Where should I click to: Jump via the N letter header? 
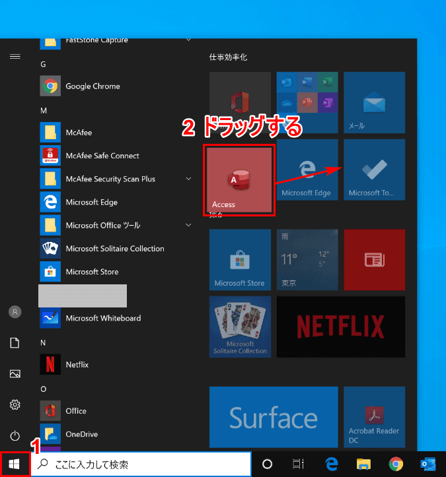(x=43, y=343)
